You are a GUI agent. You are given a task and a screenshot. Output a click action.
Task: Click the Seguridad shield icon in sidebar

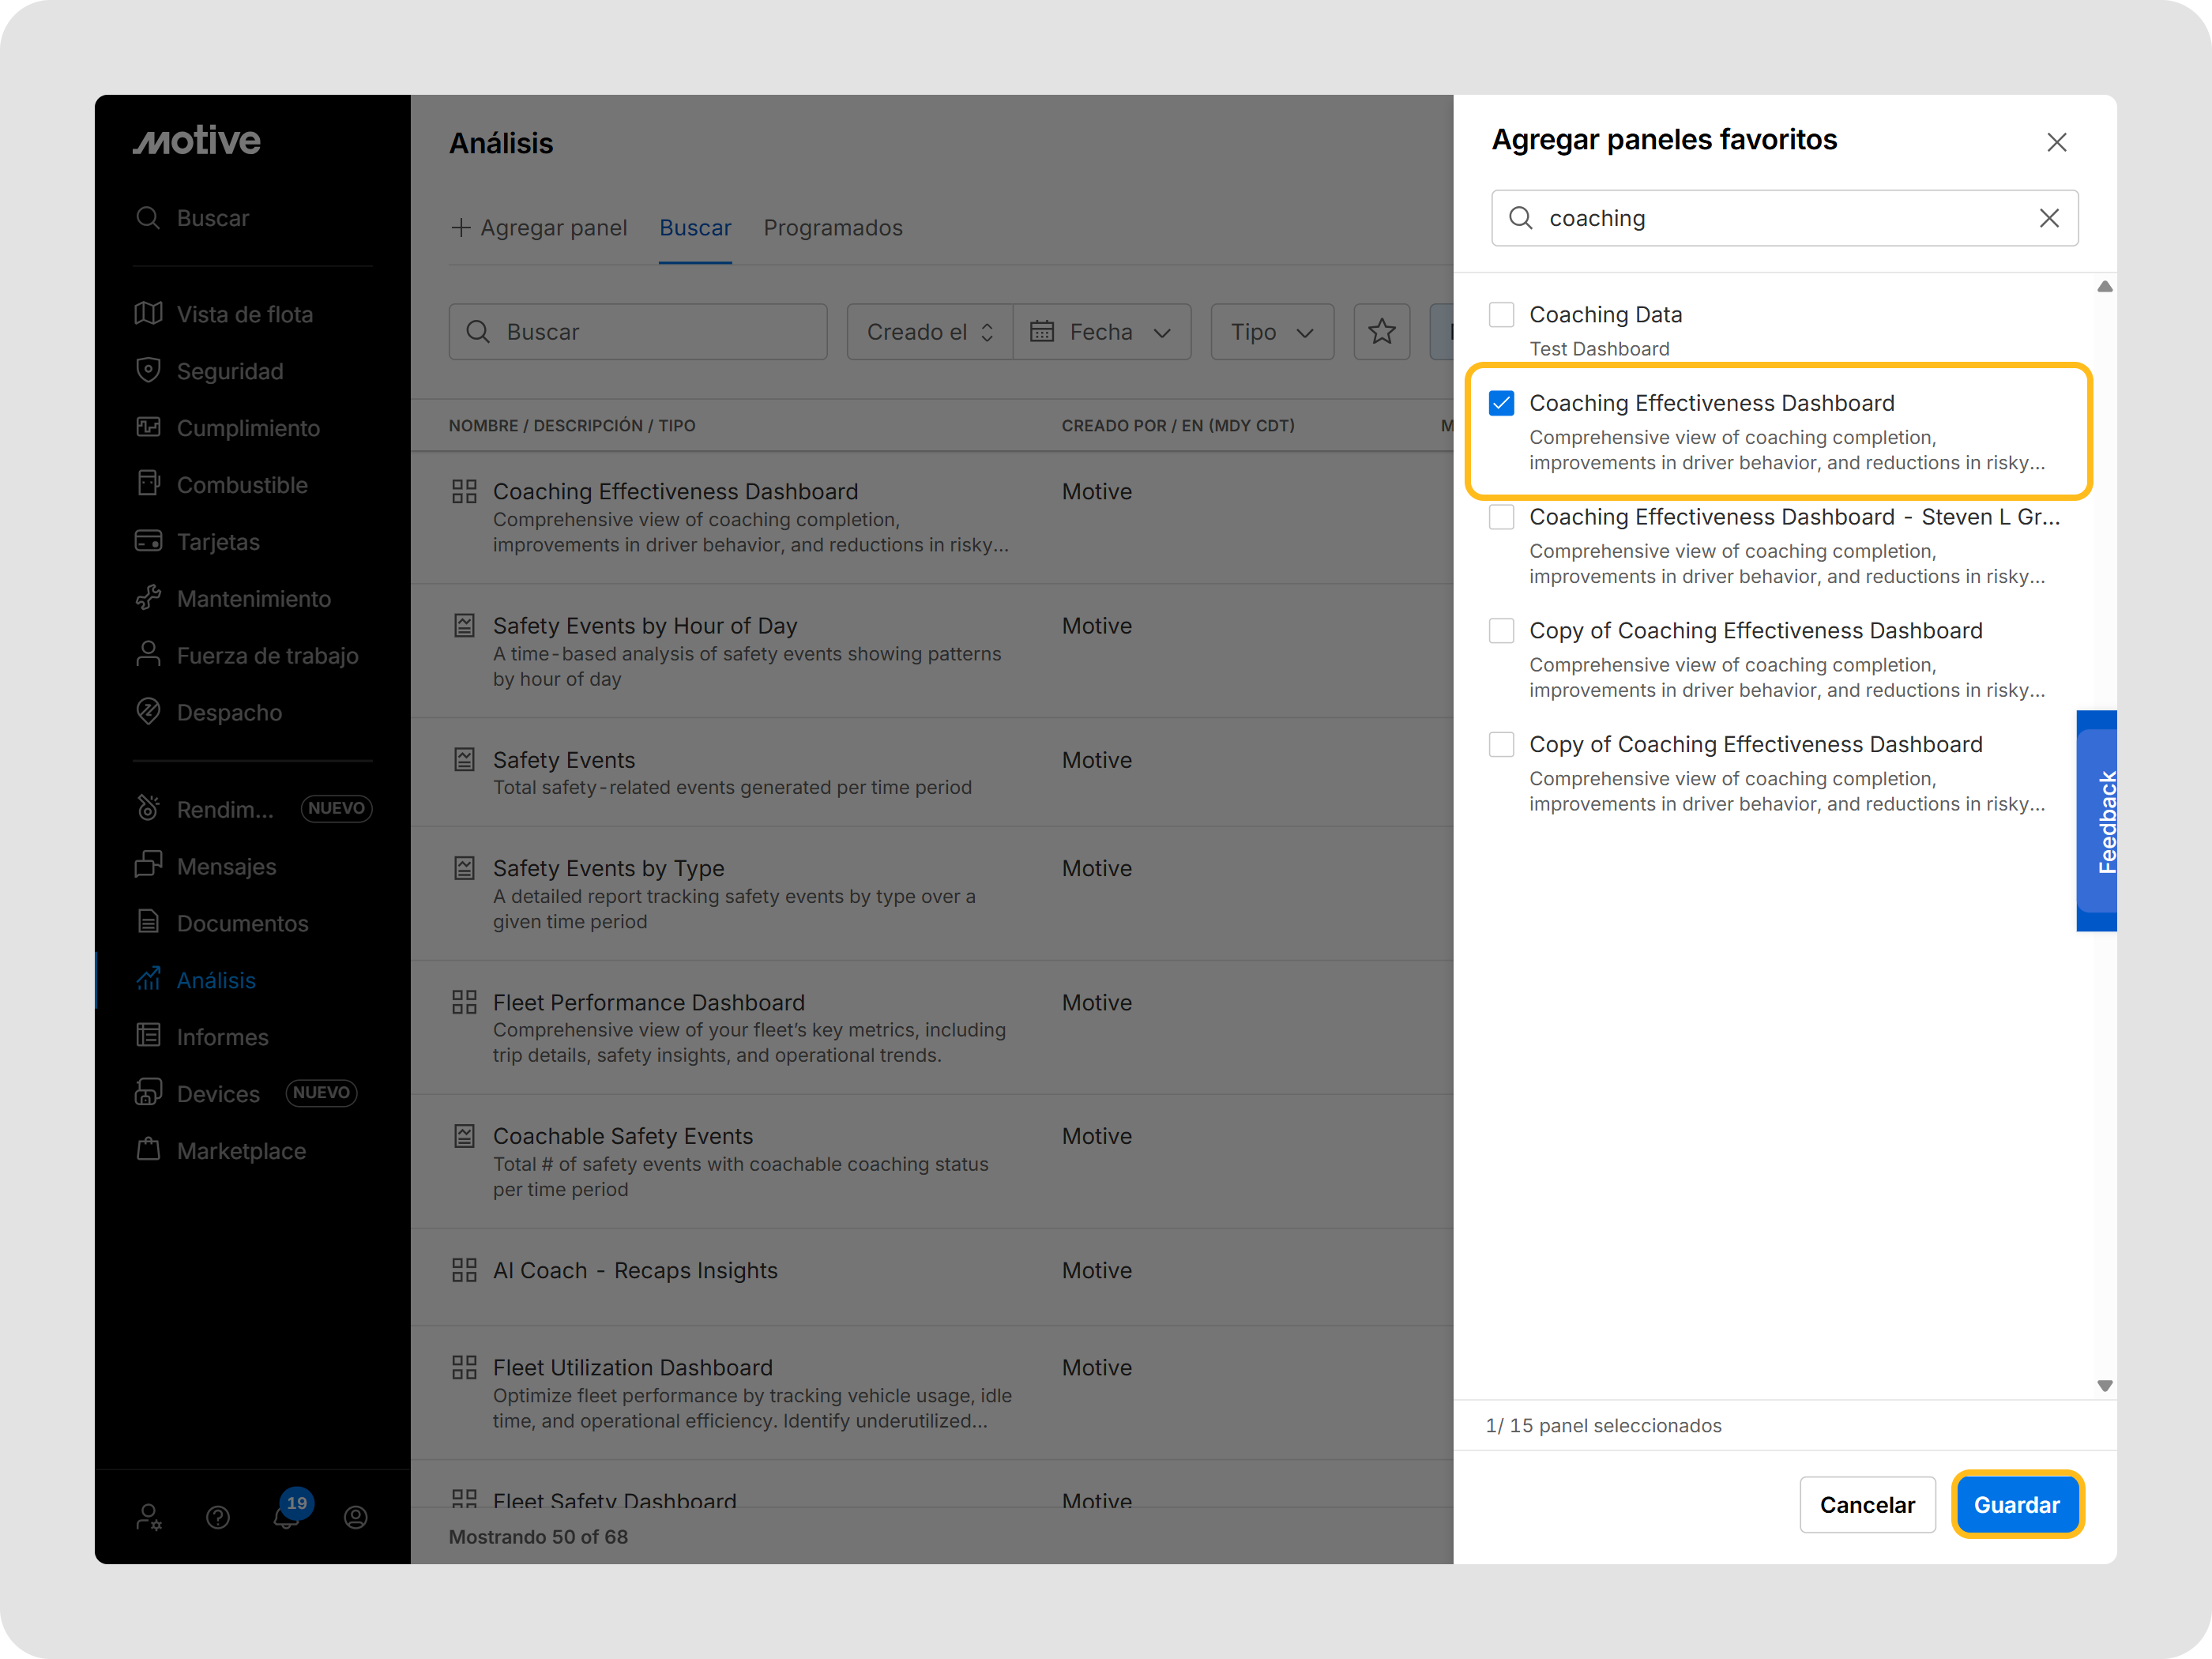tap(148, 370)
